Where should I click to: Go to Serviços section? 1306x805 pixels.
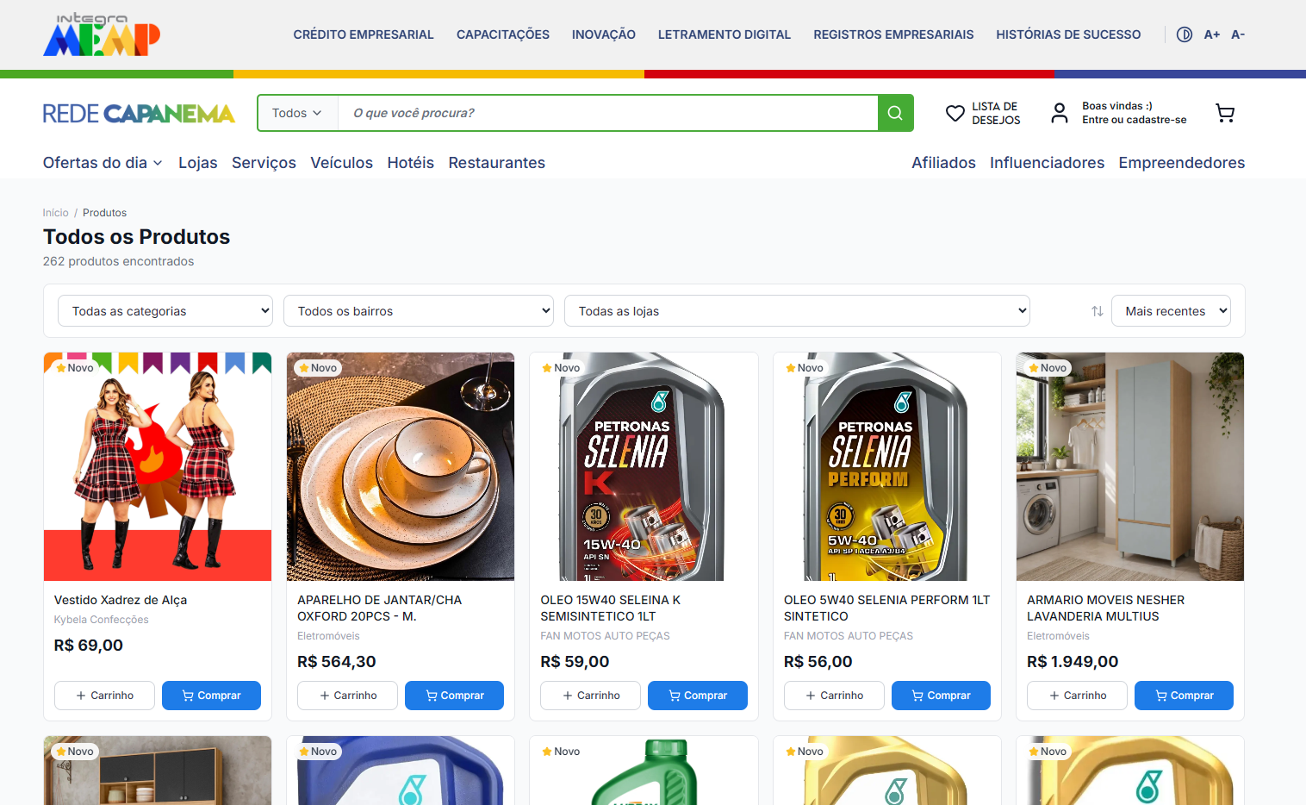coord(264,163)
